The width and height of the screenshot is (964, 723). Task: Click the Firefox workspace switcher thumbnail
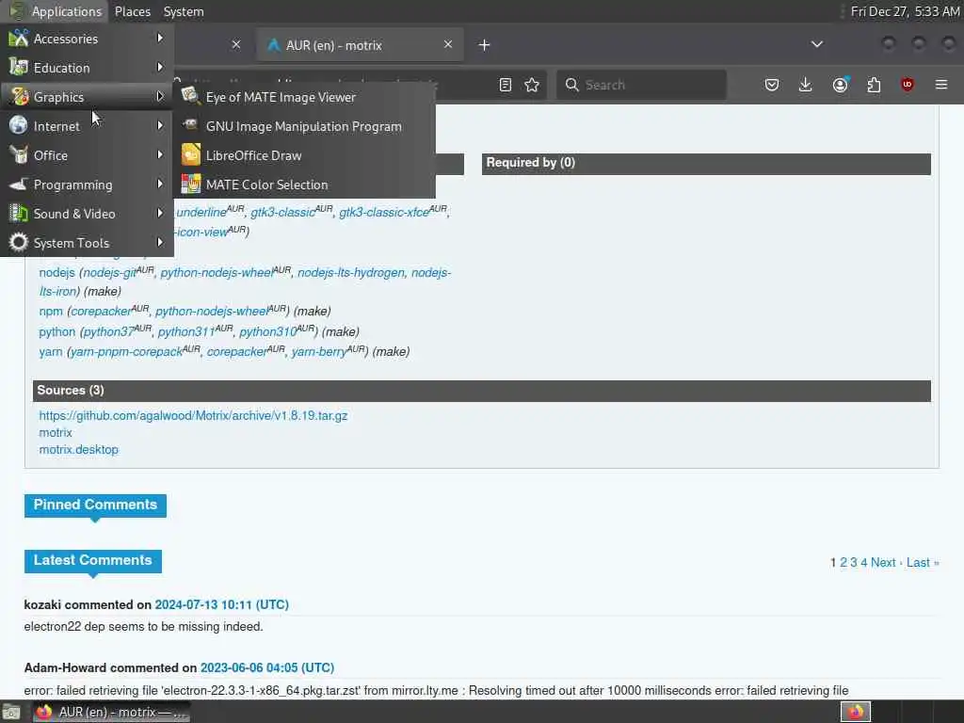tap(856, 712)
